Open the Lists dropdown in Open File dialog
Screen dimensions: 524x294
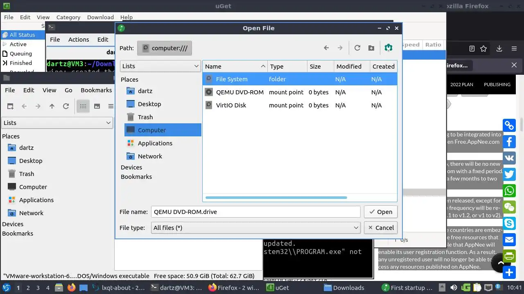coord(160,66)
